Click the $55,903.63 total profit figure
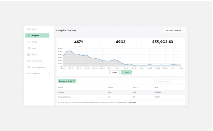Image resolution: width=213 pixels, height=131 pixels. pos(162,42)
